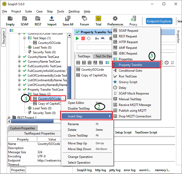Open the Inspector side tab
The image size is (182, 174).
tap(178, 37)
